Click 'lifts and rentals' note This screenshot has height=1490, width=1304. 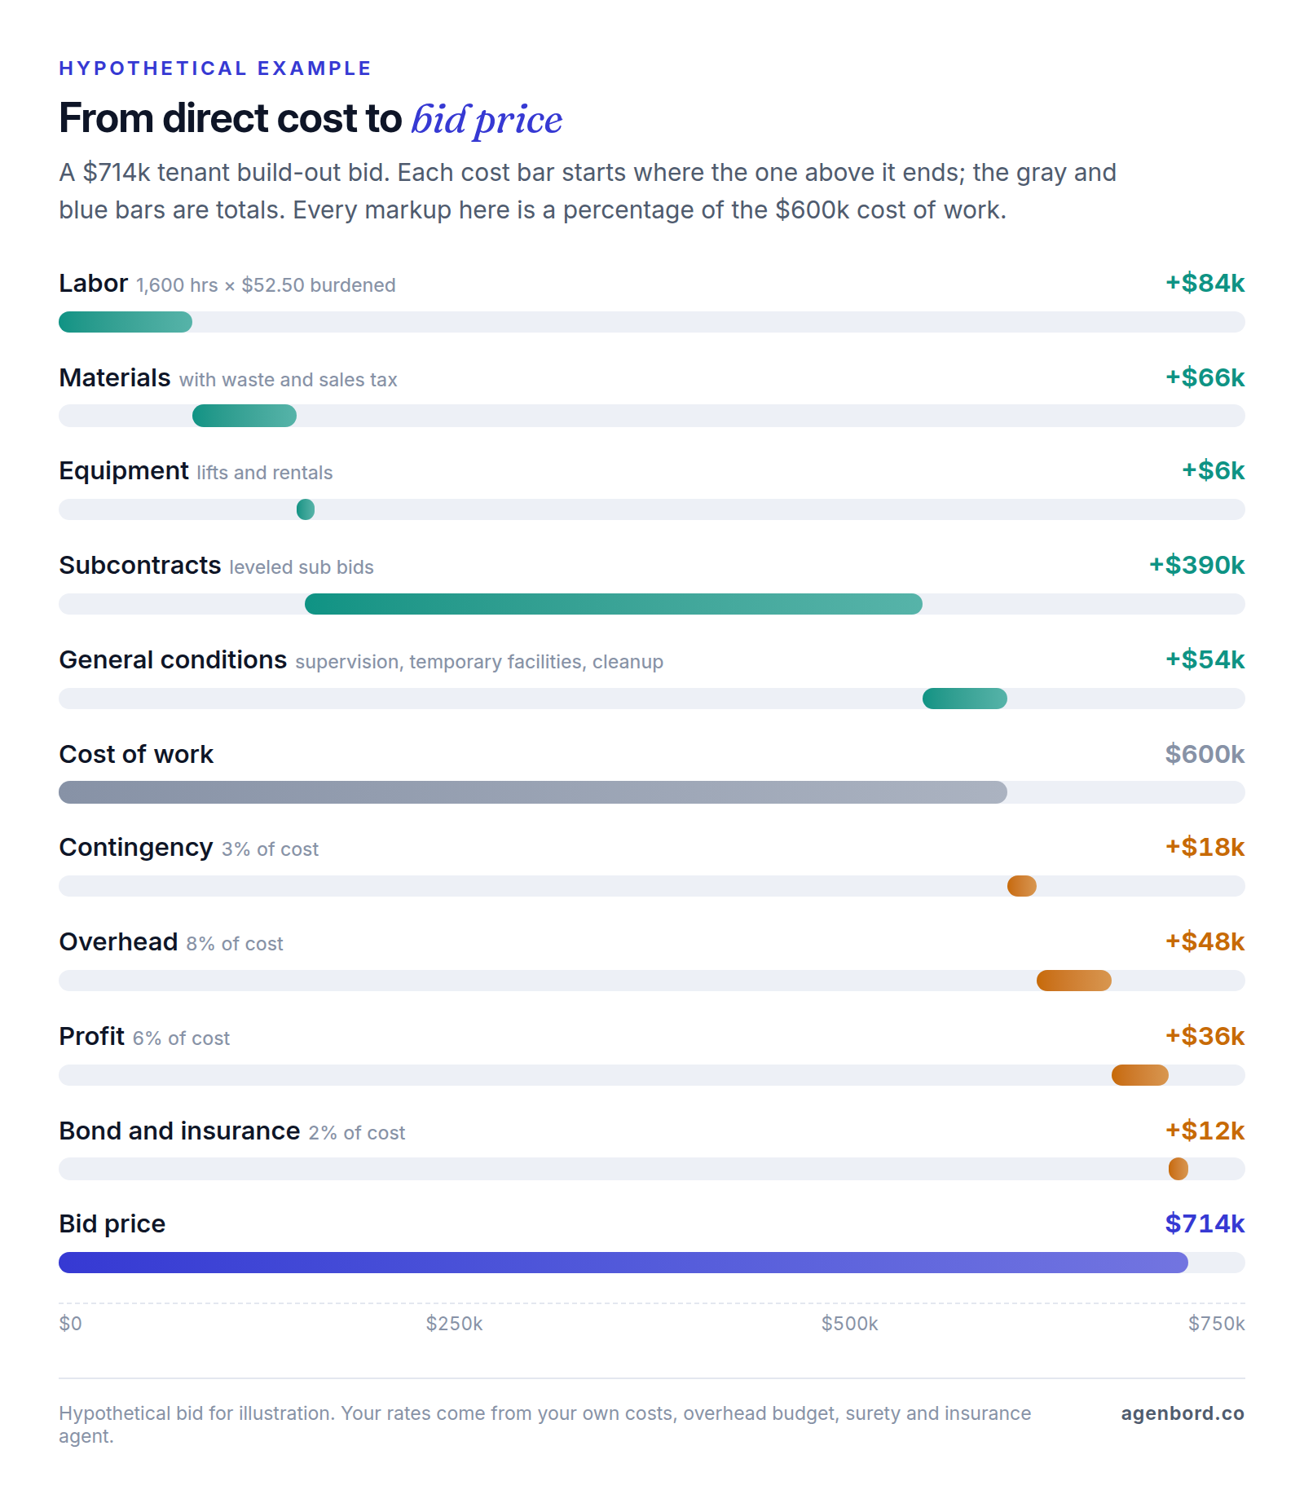click(265, 473)
